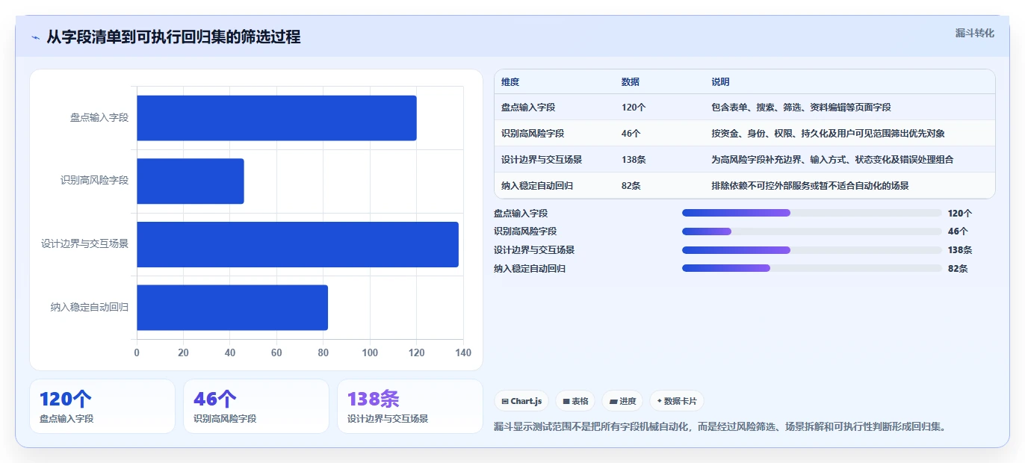The image size is (1025, 463).
Task: Click the 20 tick on the chart axis
Action: tap(183, 352)
